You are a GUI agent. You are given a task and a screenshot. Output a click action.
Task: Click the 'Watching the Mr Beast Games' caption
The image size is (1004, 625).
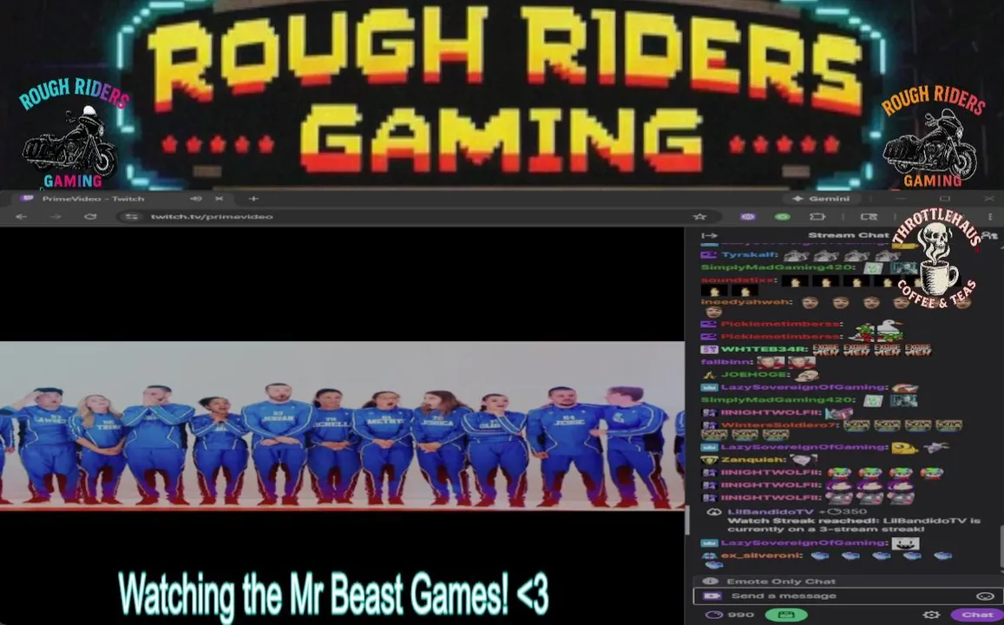click(x=333, y=595)
